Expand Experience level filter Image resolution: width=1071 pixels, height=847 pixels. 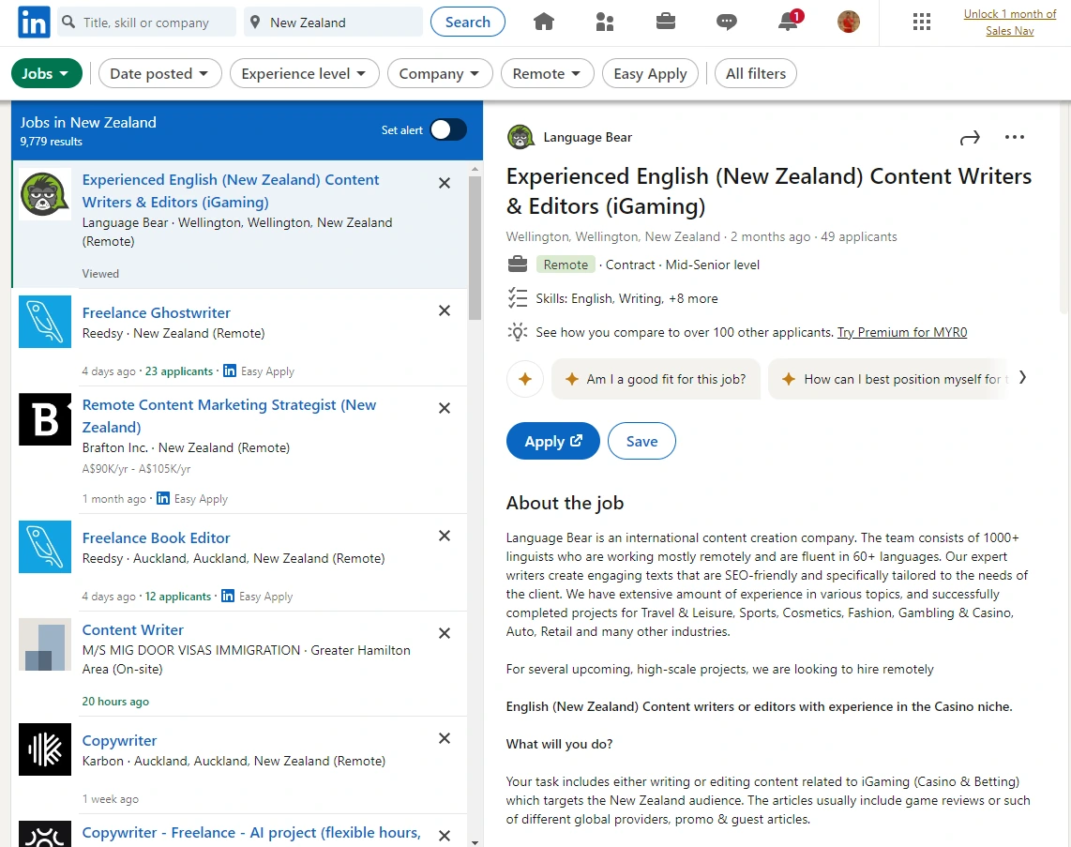304,74
